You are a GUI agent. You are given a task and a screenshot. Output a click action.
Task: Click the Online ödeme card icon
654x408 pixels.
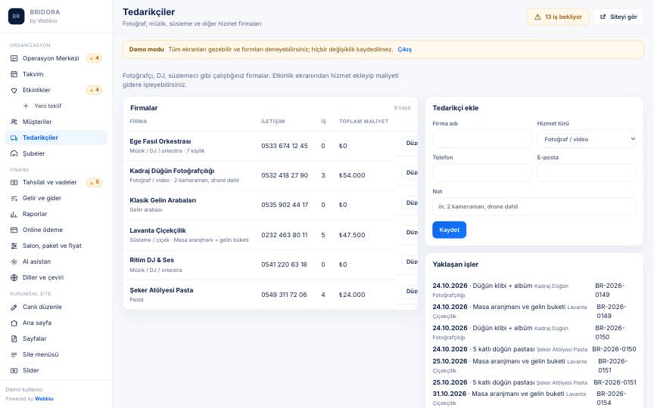pyautogui.click(x=14, y=230)
